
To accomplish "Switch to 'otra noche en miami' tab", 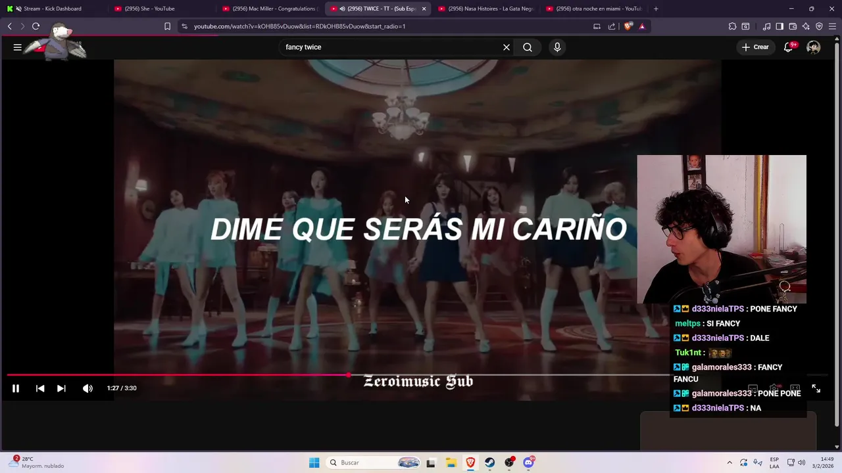I will (594, 9).
